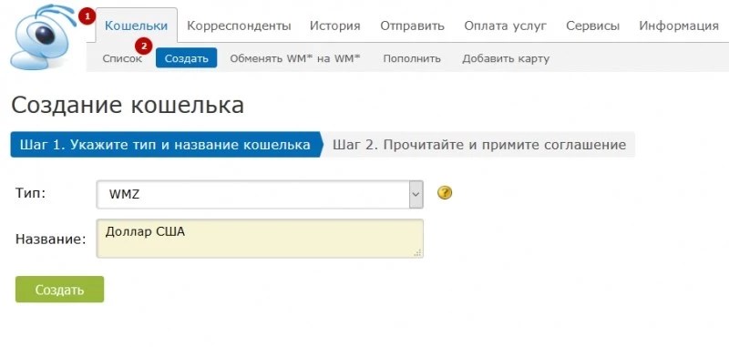Open the Отправить tab

pyautogui.click(x=413, y=26)
